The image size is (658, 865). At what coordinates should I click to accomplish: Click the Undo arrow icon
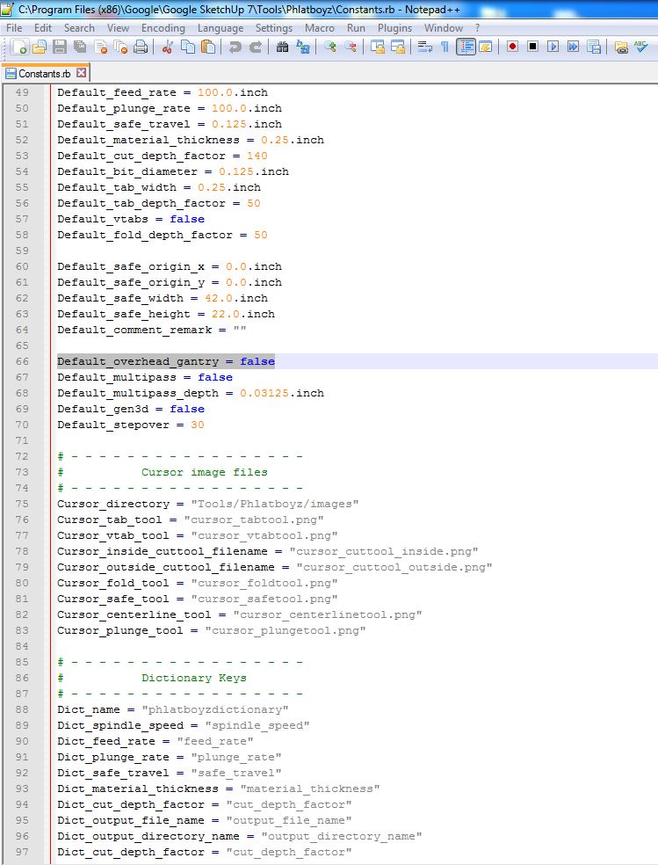235,47
